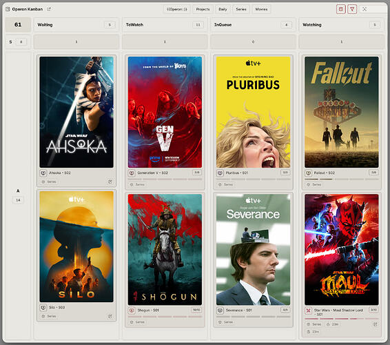
Task: Click the Series tag on Generation V card
Action: pyautogui.click(x=138, y=185)
